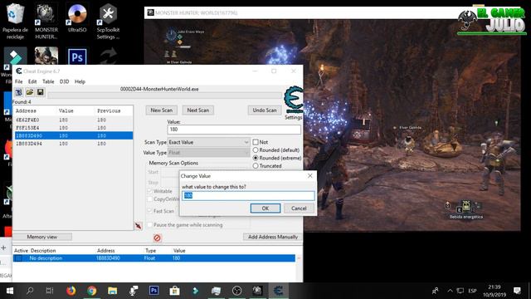Switch to Cheat Engine via its taskbar icon
The image size is (531, 299).
[x=279, y=291]
